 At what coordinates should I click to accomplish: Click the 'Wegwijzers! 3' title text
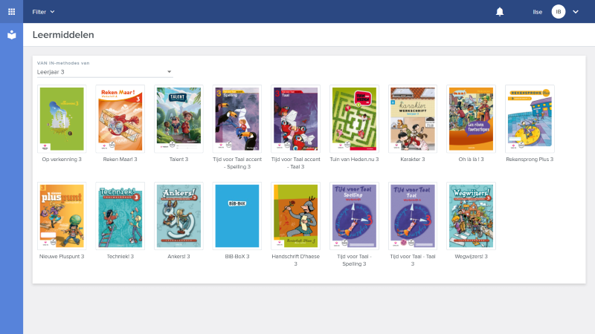tap(471, 256)
